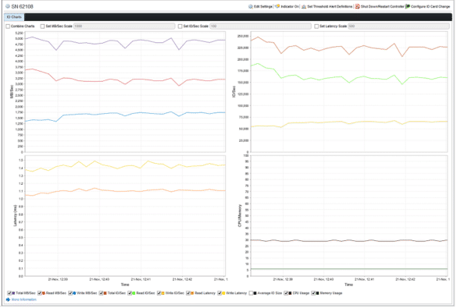Click the More Information arrow icon
457x308 pixels.
pyautogui.click(x=8, y=299)
